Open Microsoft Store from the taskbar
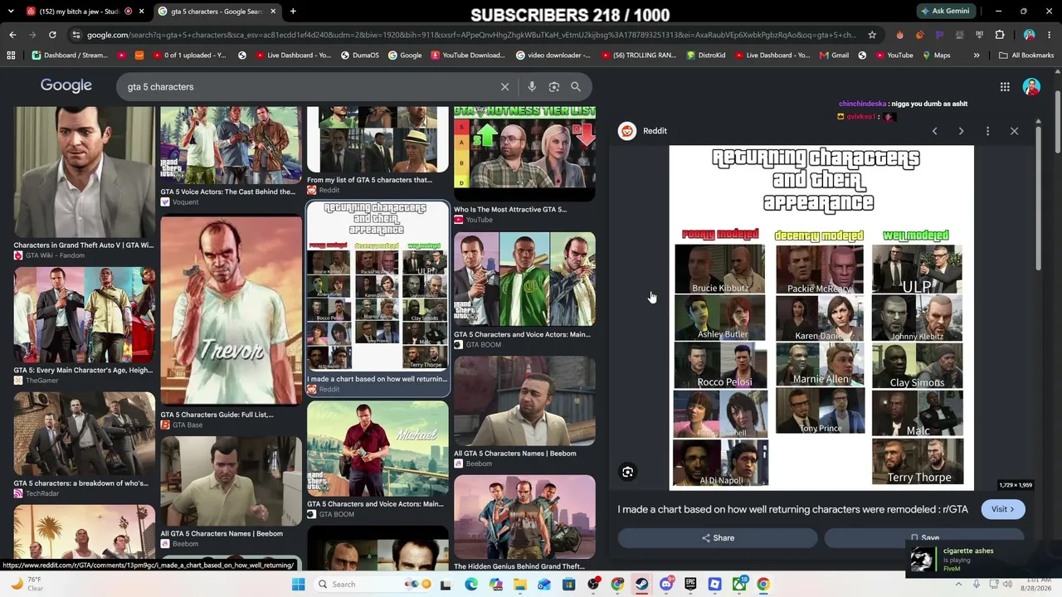Screen dimensions: 1062x597 [x=568, y=585]
